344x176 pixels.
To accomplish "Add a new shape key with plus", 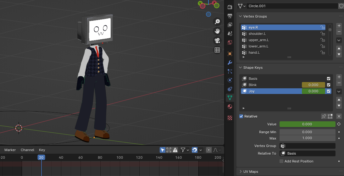I will [339, 77].
